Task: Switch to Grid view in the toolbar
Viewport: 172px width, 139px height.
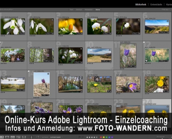Action: (2, 137)
